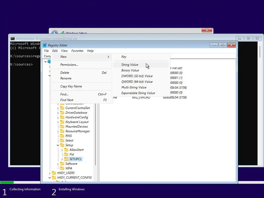The width and height of the screenshot is (264, 198).
Task: Expand the AllowStart key
Action: (62, 150)
